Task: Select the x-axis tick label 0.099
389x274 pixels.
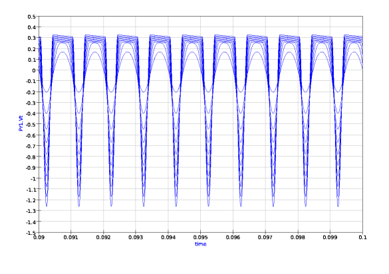Action: [x=330, y=238]
